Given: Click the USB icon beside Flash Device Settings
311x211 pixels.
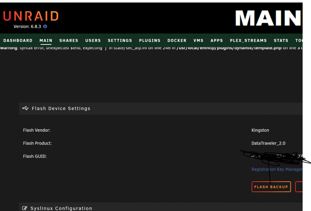Looking at the screenshot, I should 26,108.
